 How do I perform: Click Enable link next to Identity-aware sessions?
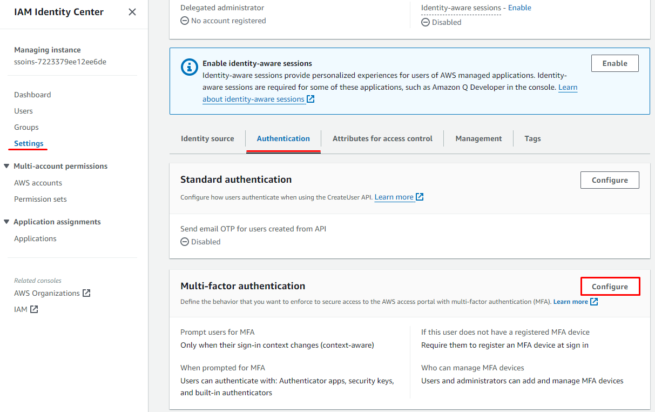pos(519,8)
